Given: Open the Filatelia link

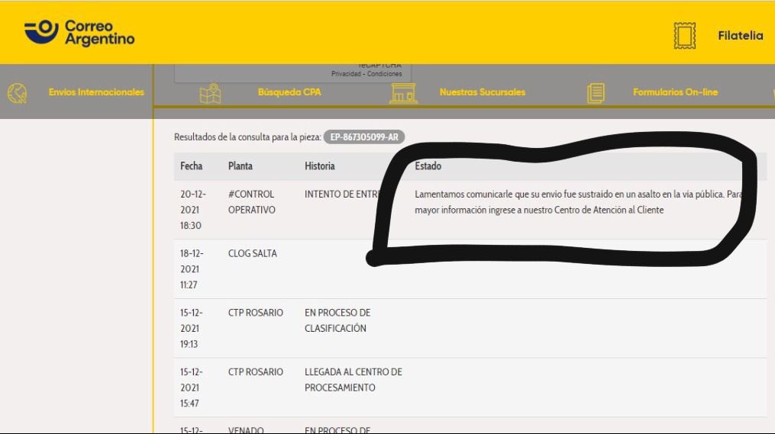Looking at the screenshot, I should (741, 36).
